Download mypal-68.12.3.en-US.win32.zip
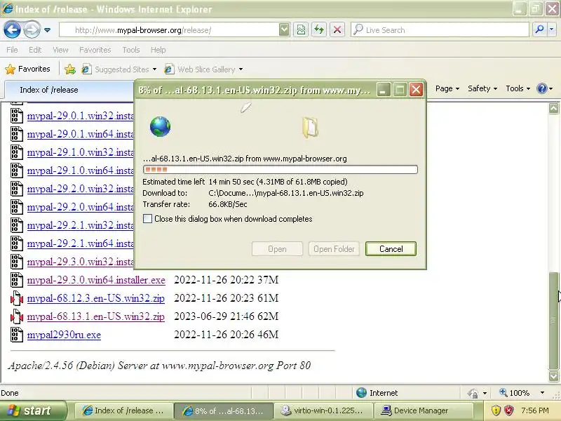 pos(96,298)
